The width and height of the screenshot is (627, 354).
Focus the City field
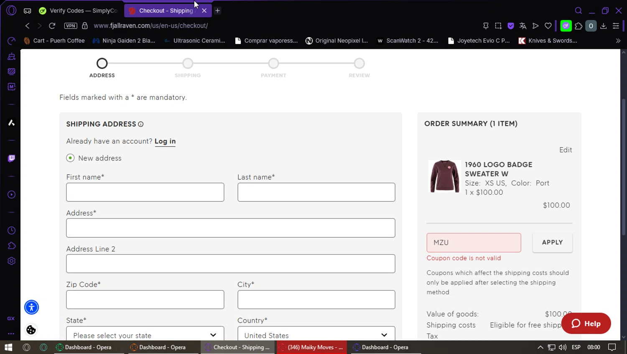coord(316,300)
